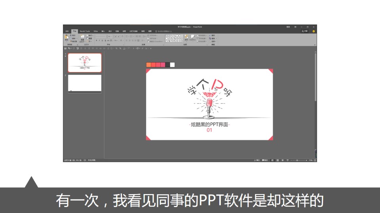Image resolution: width=380 pixels, height=213 pixels.
Task: Pick the orange color swatch above the slide
Action: point(148,65)
